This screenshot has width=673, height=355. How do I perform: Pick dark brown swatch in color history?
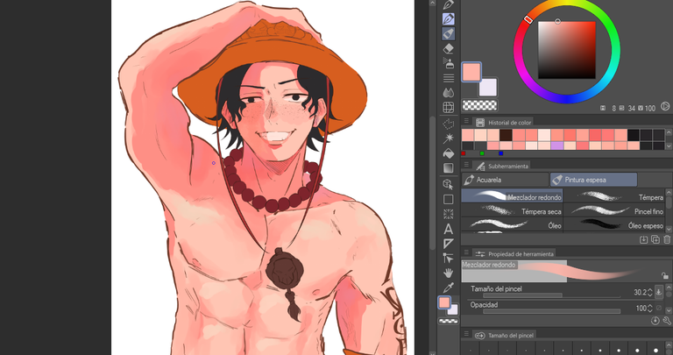(506, 135)
